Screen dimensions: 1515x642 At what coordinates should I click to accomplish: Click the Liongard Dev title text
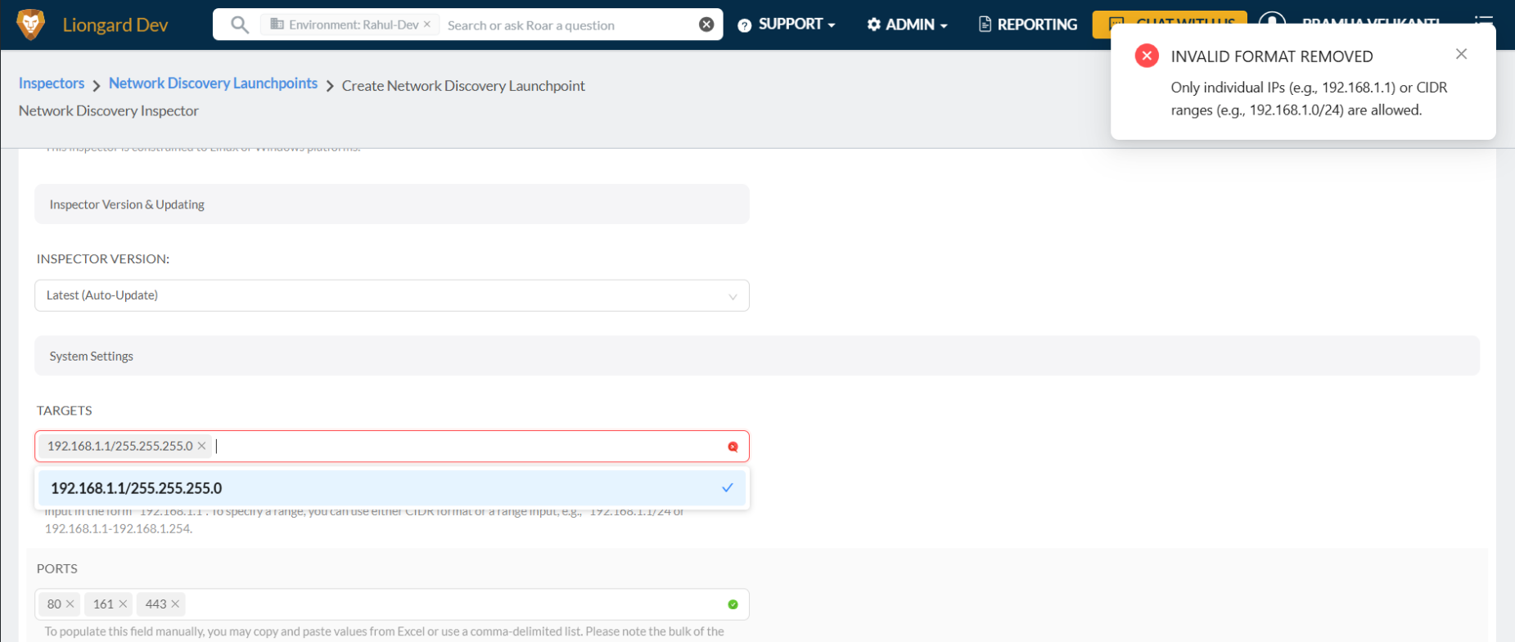click(115, 25)
